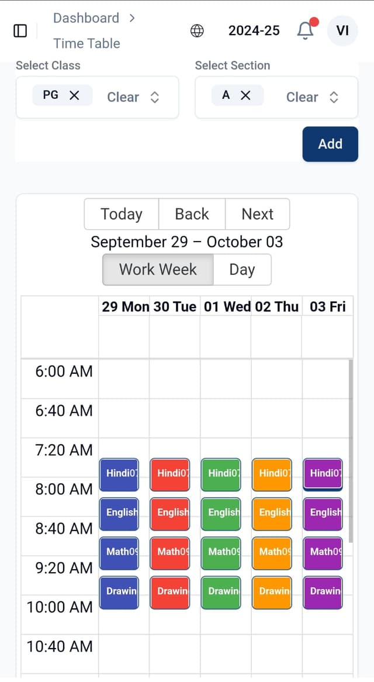374x682 pixels.
Task: Open the Select Section dropdown chevrons
Action: click(334, 97)
